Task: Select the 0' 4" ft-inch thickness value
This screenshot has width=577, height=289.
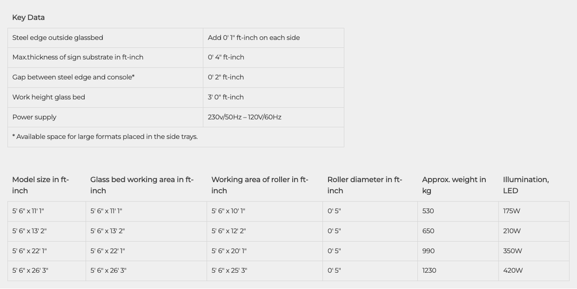Action: [226, 57]
